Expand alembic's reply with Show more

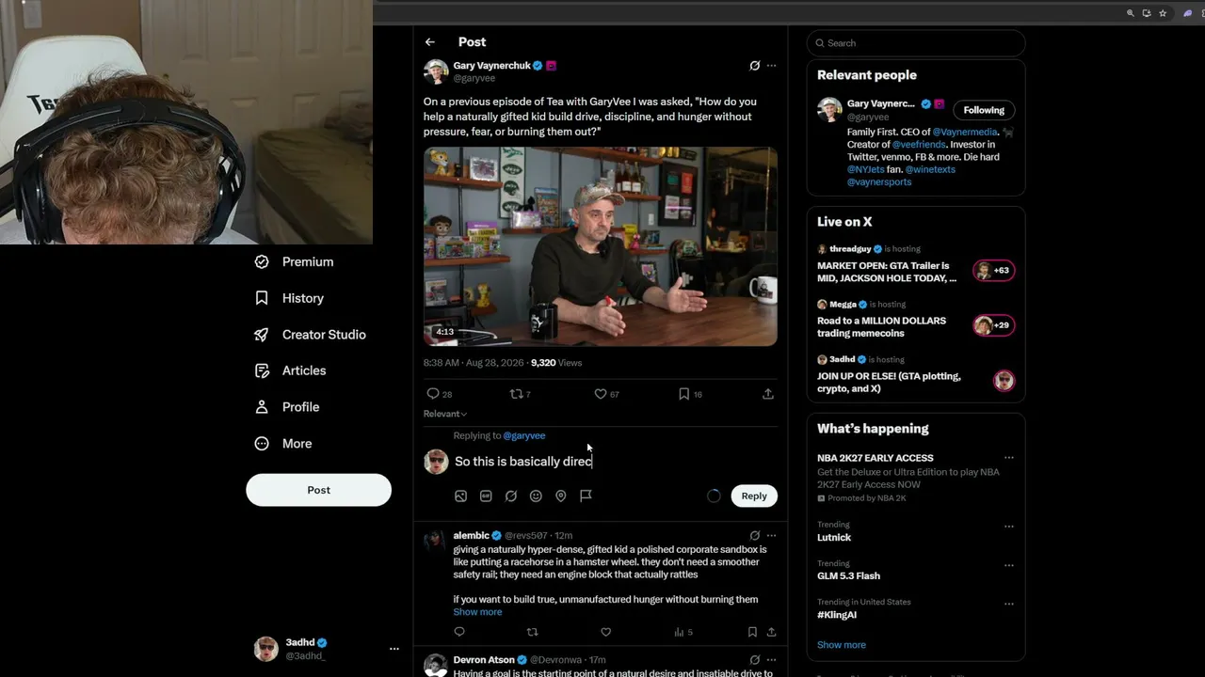477,612
